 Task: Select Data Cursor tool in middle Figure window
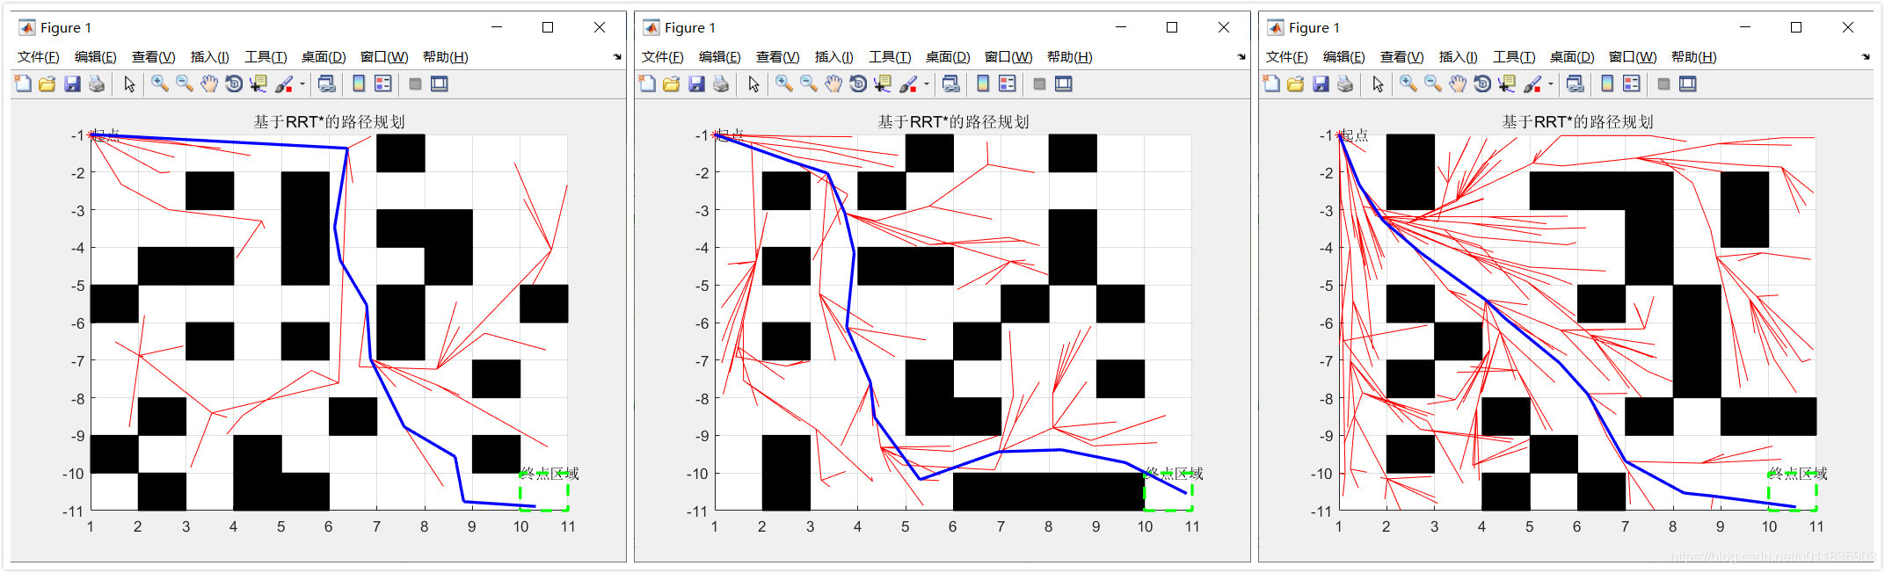pos(883,83)
